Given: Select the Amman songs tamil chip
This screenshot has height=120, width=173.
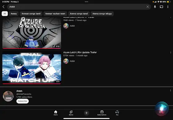Looking at the screenshot, I should click(31, 14).
